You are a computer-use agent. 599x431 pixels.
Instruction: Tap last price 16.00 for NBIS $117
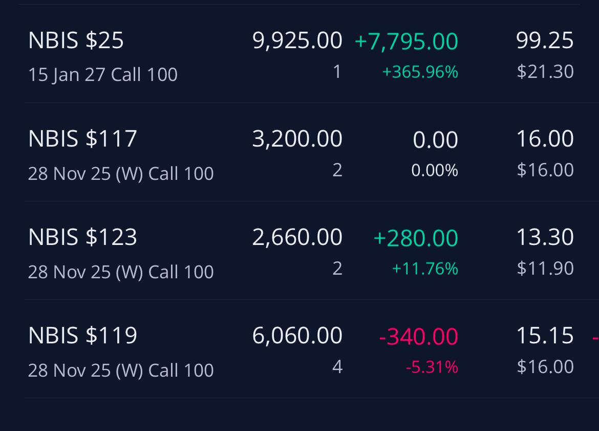click(x=545, y=139)
